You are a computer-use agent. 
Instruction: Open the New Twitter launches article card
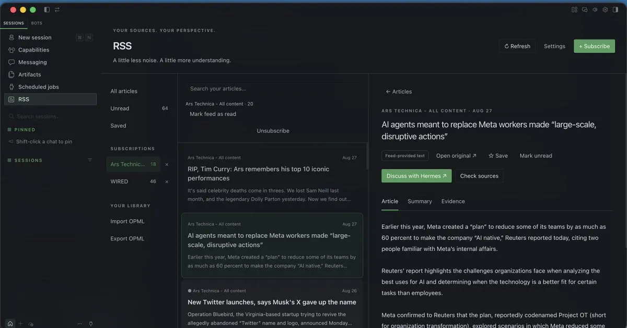[272, 305]
